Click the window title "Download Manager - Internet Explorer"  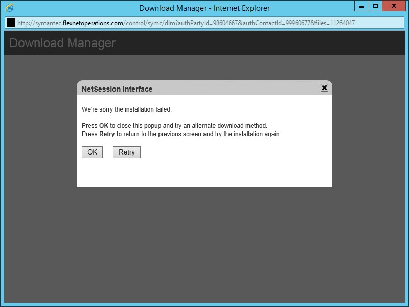[x=204, y=8]
